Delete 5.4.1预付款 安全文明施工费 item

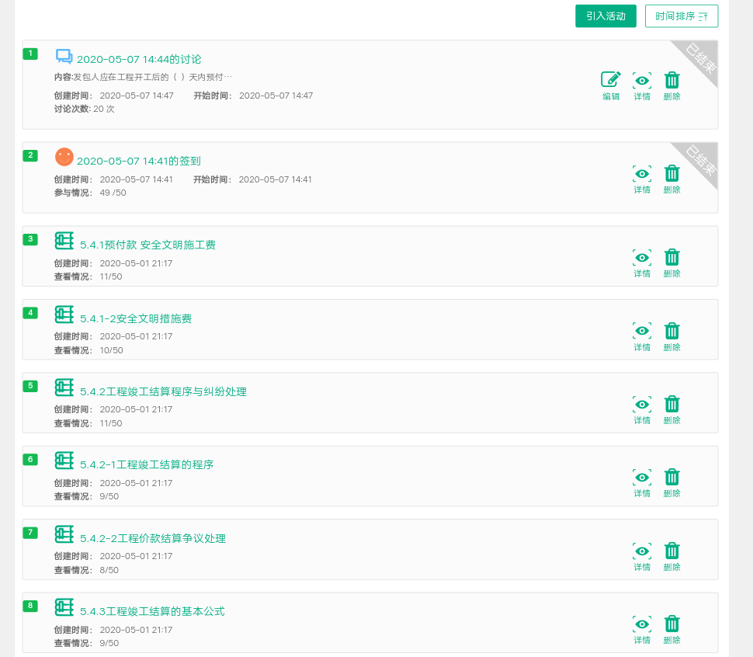671,263
